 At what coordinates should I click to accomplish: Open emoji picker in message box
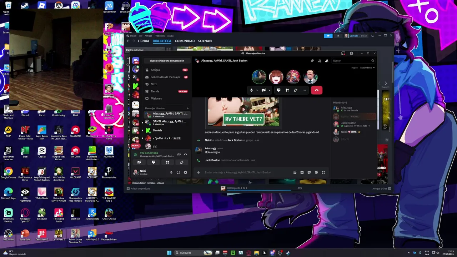pos(316,172)
